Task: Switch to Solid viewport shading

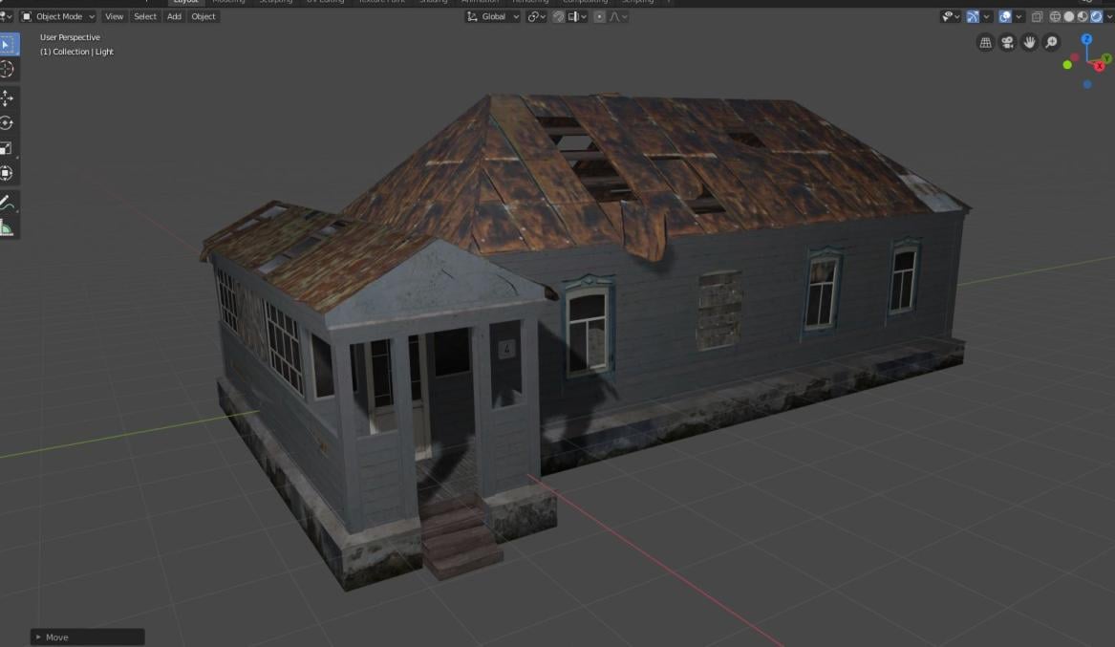Action: coord(1069,16)
